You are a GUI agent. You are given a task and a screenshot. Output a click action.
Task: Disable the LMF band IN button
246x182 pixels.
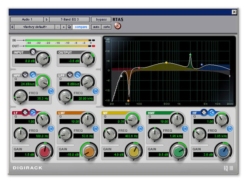[x=95, y=129]
